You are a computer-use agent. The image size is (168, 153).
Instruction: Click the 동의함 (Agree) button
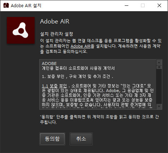[52, 139]
